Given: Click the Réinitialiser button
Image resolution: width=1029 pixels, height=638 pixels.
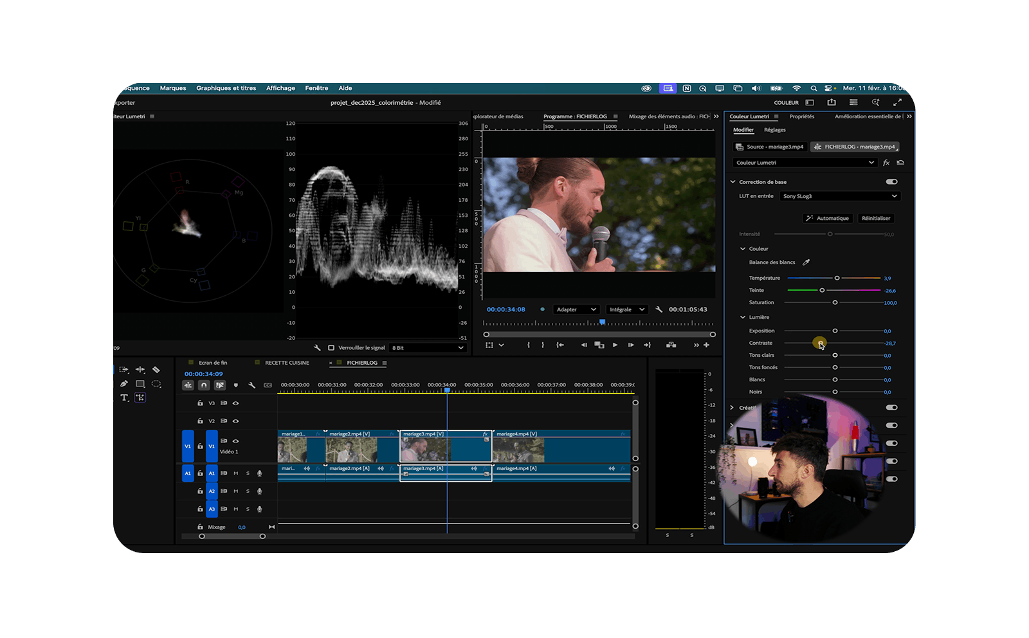Looking at the screenshot, I should [876, 218].
